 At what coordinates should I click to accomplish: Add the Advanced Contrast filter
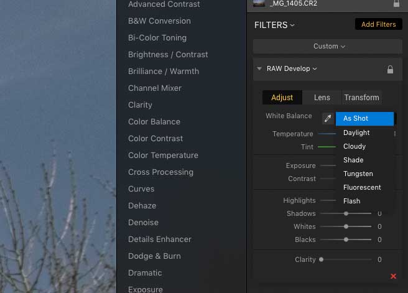(x=164, y=4)
